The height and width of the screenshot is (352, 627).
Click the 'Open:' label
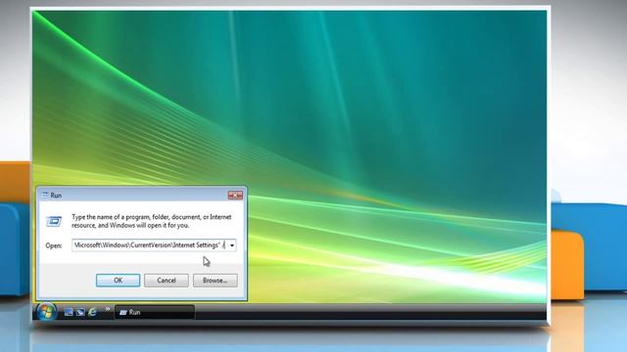pyautogui.click(x=54, y=245)
